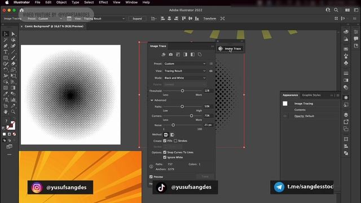Click the Expand button

click(x=137, y=19)
